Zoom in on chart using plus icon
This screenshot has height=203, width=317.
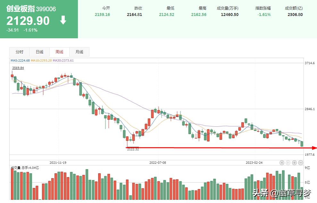[x=294, y=163]
